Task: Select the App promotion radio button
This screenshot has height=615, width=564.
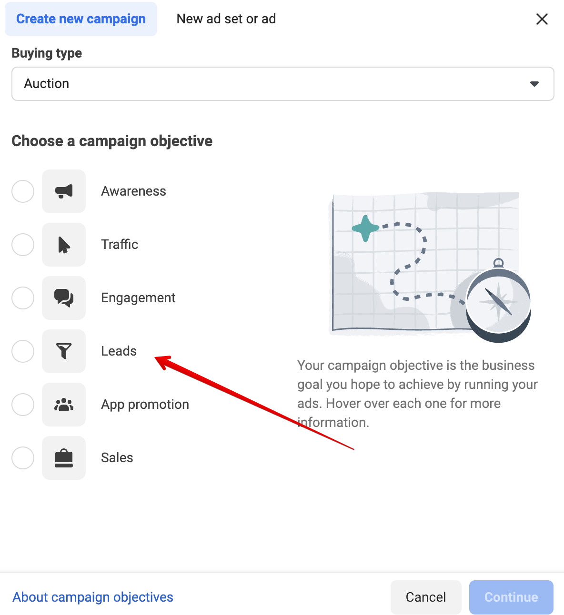Action: [x=23, y=405]
